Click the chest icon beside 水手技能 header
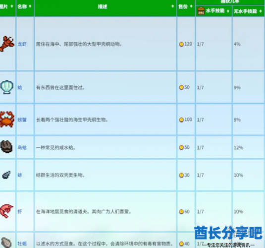Image resolution: width=265 pixels, height=248 pixels. pos(201,11)
